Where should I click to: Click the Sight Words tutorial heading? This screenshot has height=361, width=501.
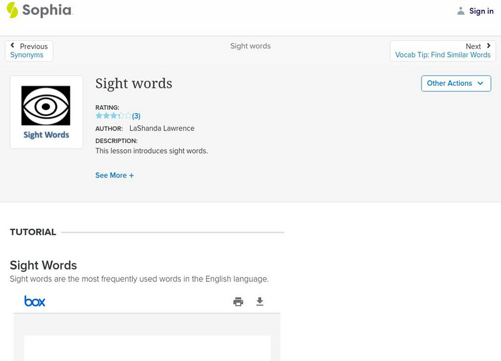coord(43,265)
